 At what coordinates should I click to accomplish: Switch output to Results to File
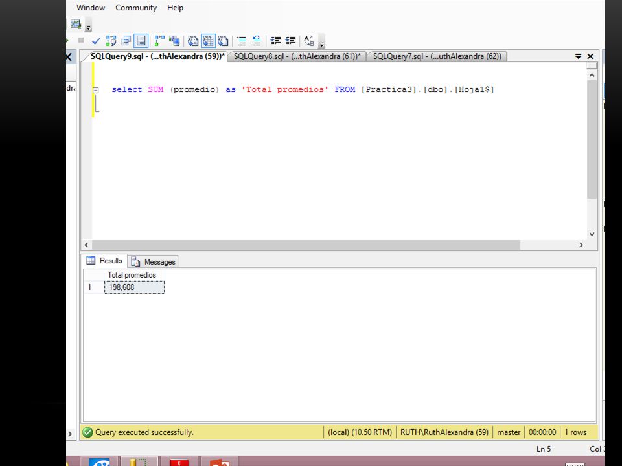point(224,40)
